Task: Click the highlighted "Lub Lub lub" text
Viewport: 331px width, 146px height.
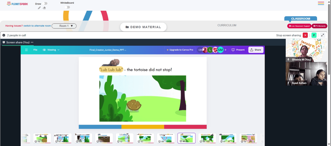Action: (x=111, y=70)
